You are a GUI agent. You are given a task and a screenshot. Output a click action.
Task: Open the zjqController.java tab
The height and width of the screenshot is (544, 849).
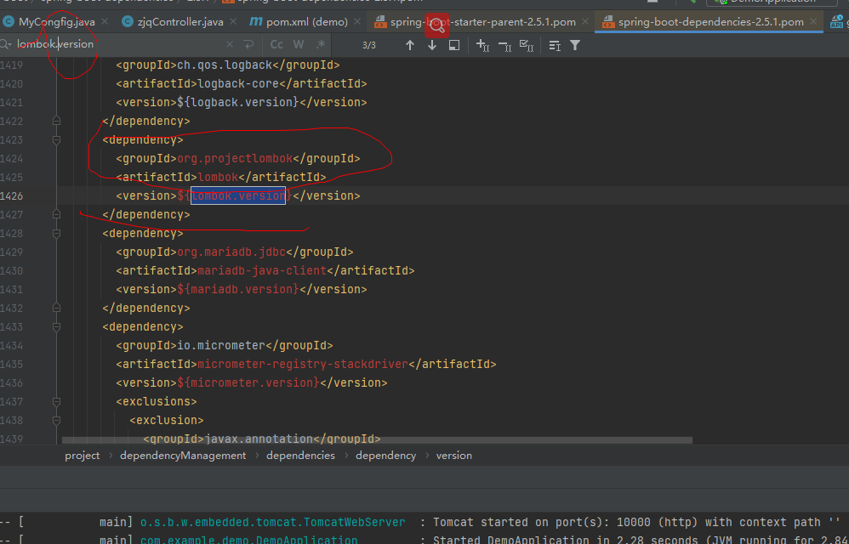point(179,22)
